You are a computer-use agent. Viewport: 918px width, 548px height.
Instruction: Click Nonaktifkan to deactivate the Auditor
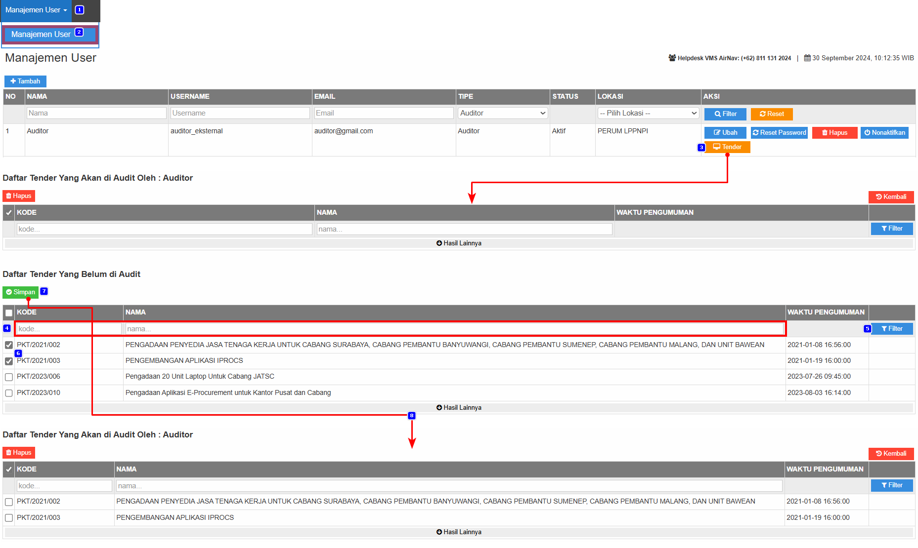coord(884,133)
